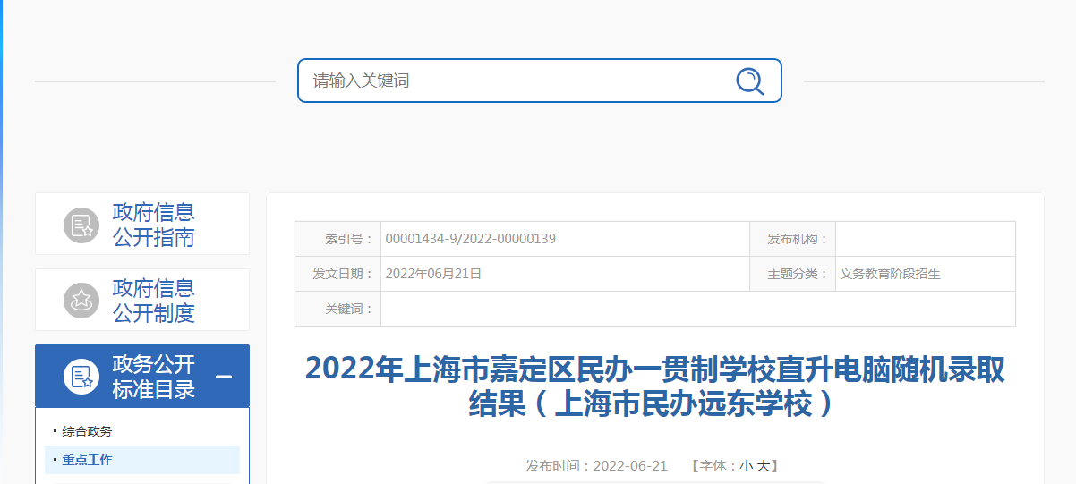Image resolution: width=1076 pixels, height=484 pixels.
Task: Collapse 政务公开标准目录 with minus icon
Action: coord(224,377)
